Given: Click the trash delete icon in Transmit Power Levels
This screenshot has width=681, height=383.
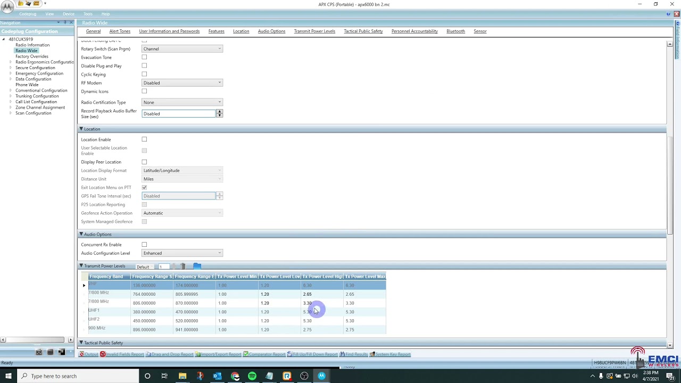Looking at the screenshot, I should click(x=183, y=266).
